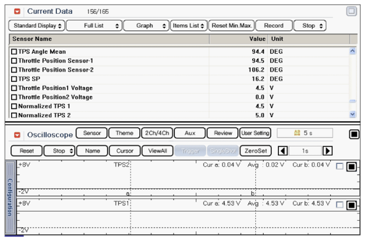Collapse the Current Data panel red arrow icon
The height and width of the screenshot is (241, 365).
[x=17, y=11]
